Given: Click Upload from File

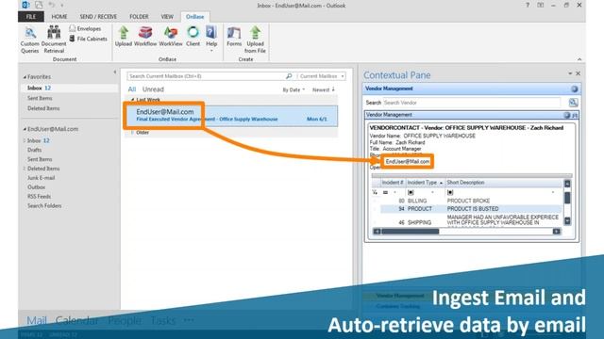Looking at the screenshot, I should 255,40.
